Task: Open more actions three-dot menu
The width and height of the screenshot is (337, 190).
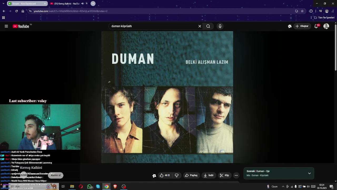Action: point(236,175)
